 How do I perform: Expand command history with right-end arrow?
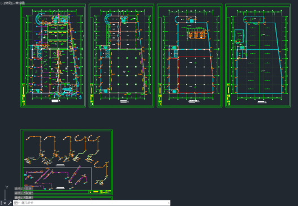click(x=169, y=203)
